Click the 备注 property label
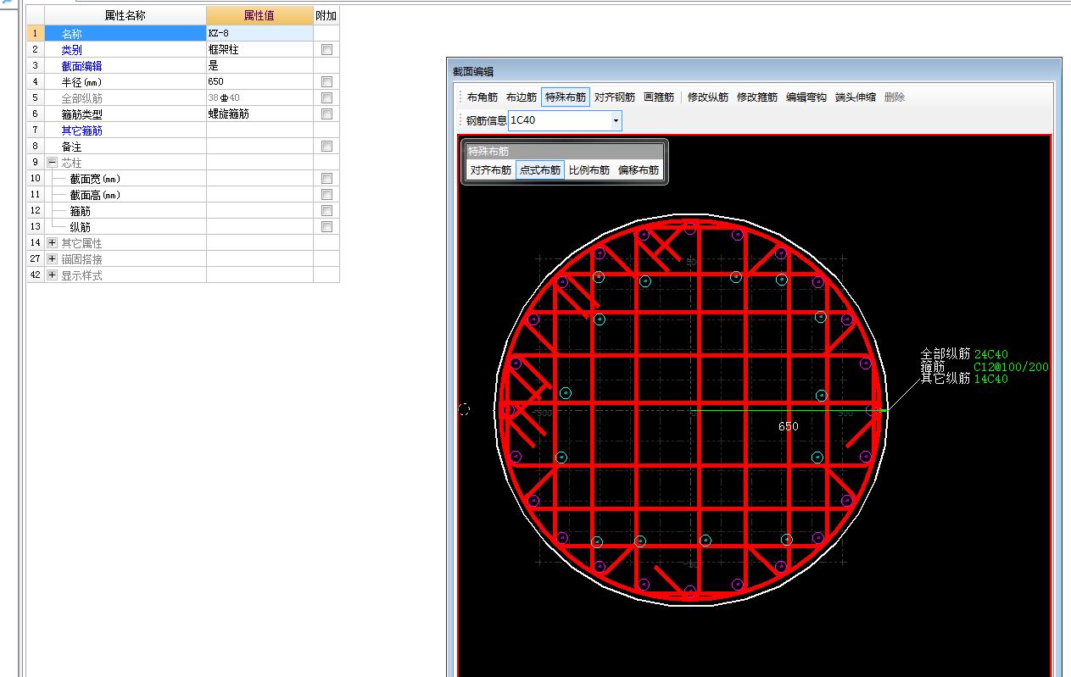1071x677 pixels. (71, 147)
